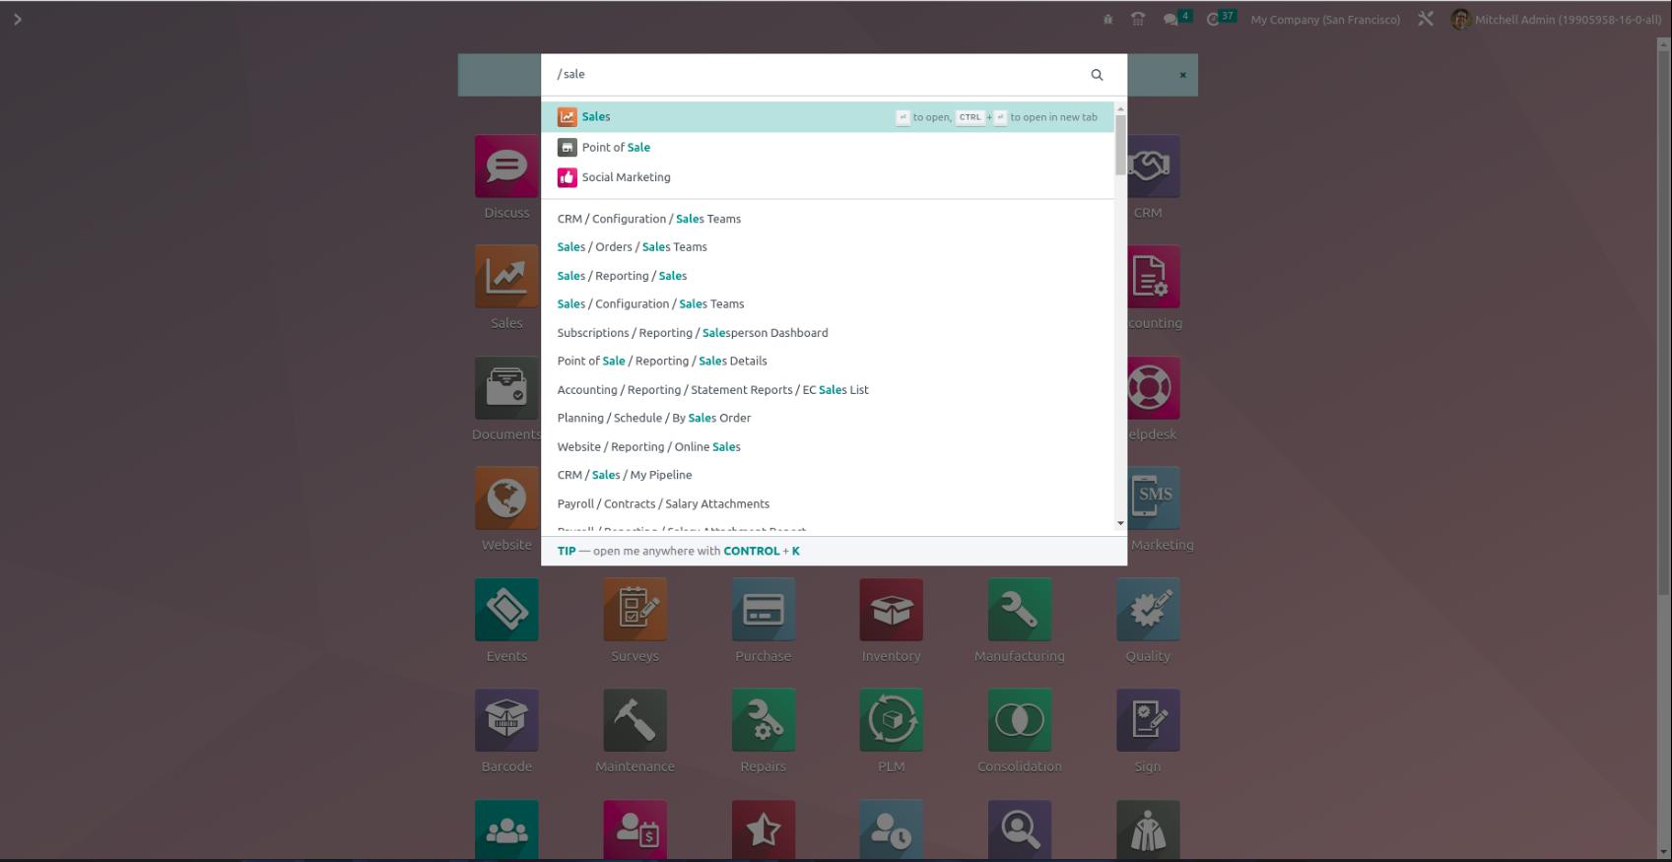The width and height of the screenshot is (1672, 862).
Task: Open conversations icon with badge 4
Action: (x=1176, y=19)
